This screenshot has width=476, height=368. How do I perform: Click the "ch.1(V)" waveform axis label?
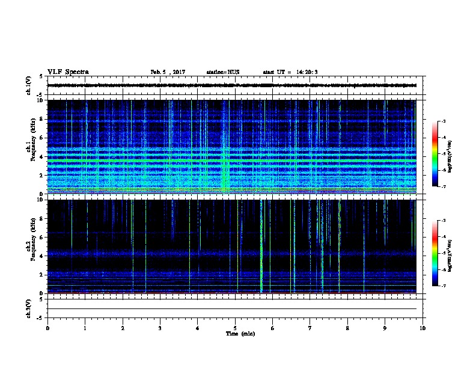[28, 85]
